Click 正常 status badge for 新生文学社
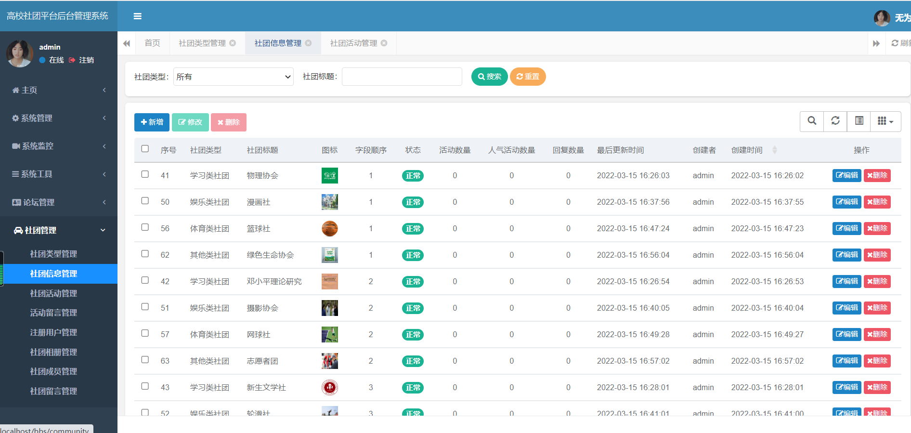Screen dimensions: 911x433 413,388
